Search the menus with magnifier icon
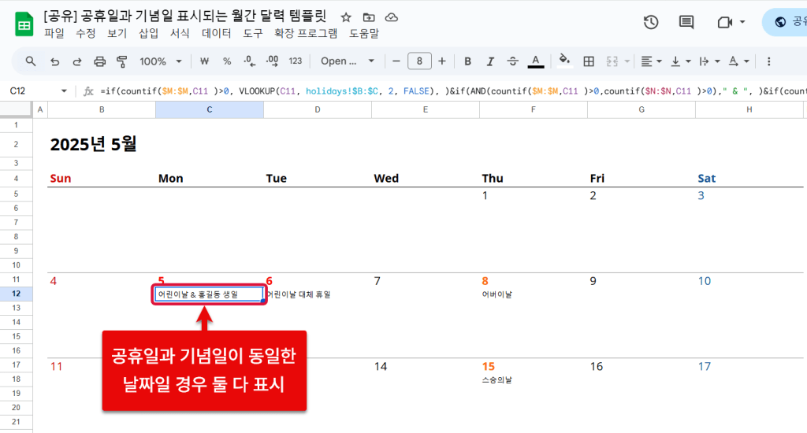 coord(31,61)
